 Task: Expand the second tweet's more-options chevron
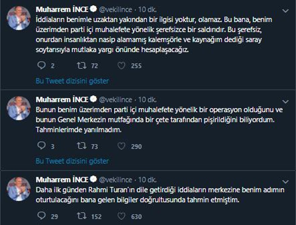coord(286,101)
